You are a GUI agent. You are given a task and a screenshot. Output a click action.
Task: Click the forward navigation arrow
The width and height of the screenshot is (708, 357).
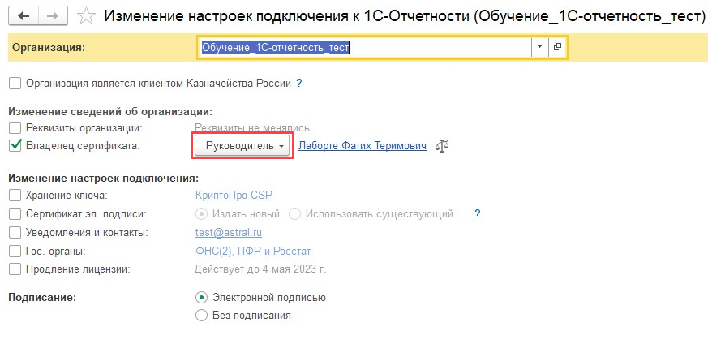(x=51, y=16)
